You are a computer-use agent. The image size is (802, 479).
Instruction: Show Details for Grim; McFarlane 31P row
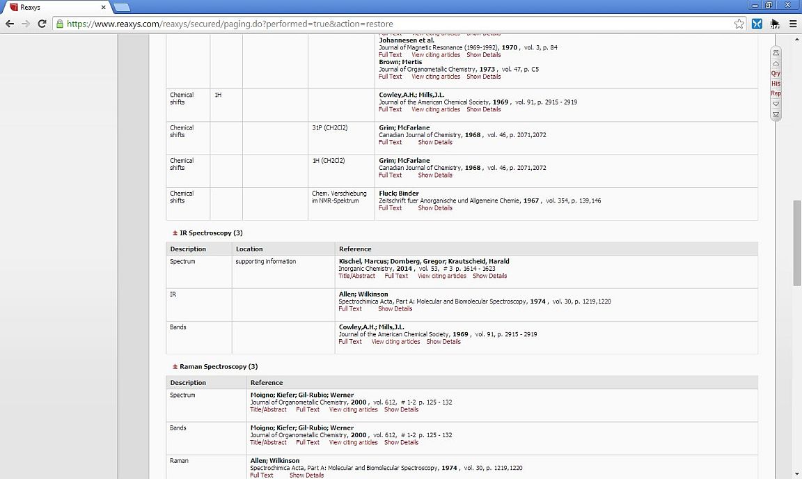coord(434,142)
